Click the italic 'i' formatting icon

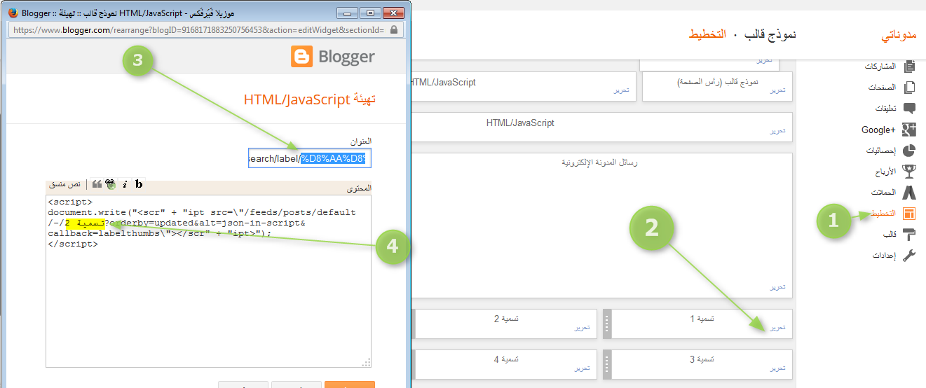click(125, 184)
